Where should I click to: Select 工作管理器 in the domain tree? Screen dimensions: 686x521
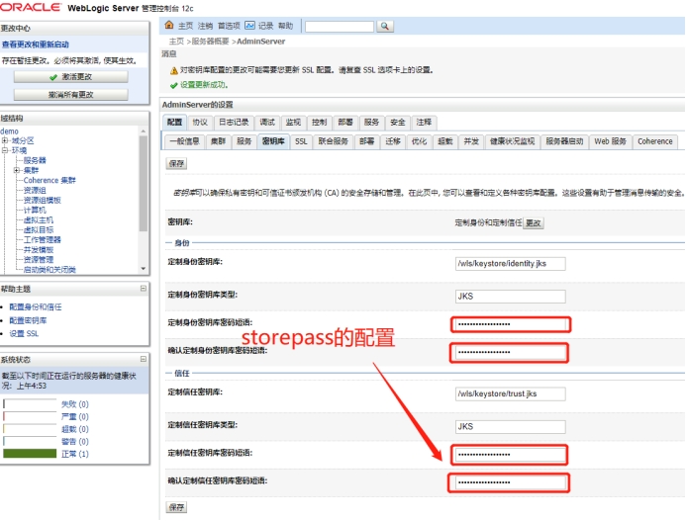pyautogui.click(x=42, y=240)
